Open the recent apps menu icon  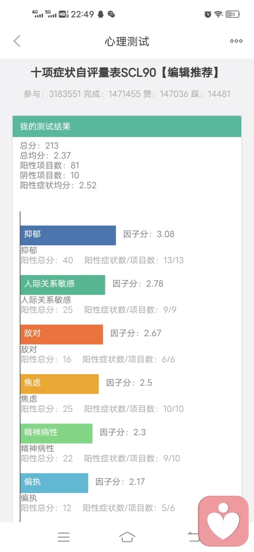(63, 537)
